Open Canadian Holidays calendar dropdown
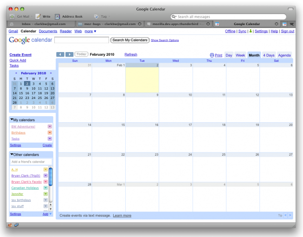Image resolution: width=303 pixels, height=237 pixels. tap(45, 188)
